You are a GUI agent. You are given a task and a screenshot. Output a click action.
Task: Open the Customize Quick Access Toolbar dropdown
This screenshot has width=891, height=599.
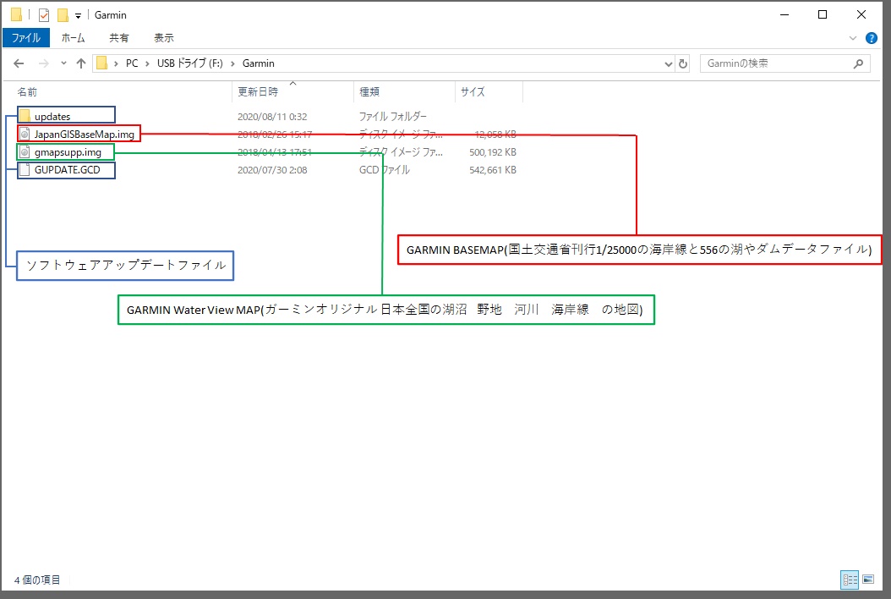(78, 15)
